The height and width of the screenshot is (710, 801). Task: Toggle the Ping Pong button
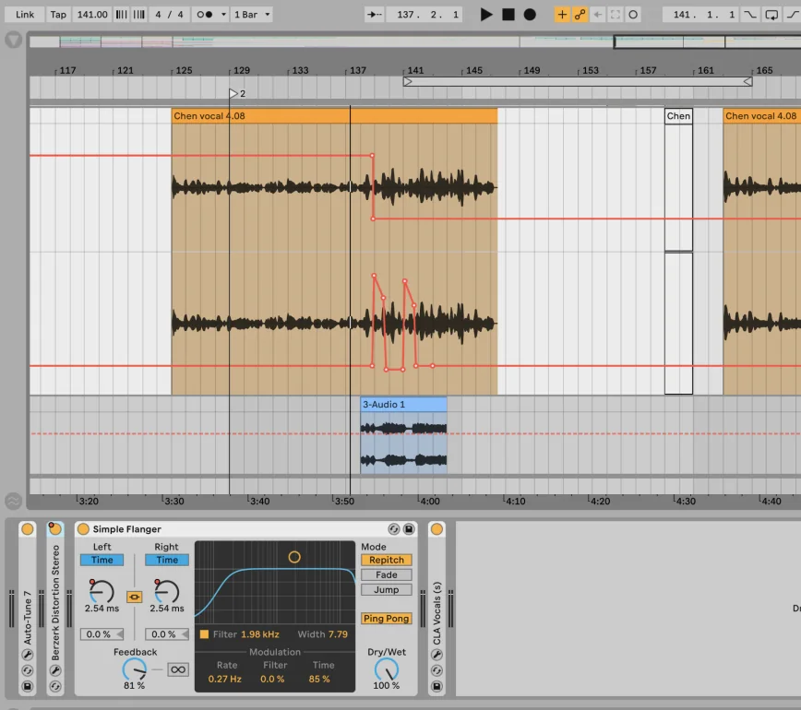tap(386, 619)
